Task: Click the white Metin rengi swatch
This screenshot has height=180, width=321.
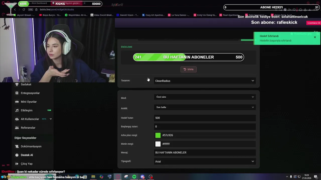Action: pos(158,144)
